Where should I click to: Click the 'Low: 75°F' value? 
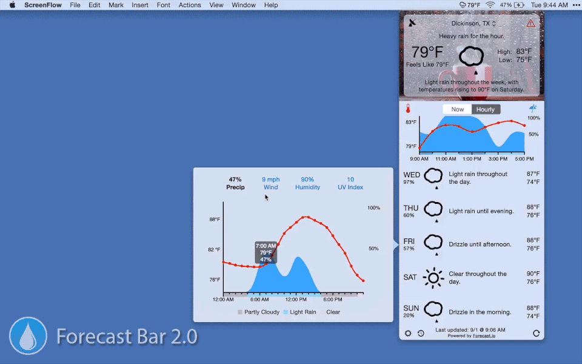pyautogui.click(x=515, y=60)
